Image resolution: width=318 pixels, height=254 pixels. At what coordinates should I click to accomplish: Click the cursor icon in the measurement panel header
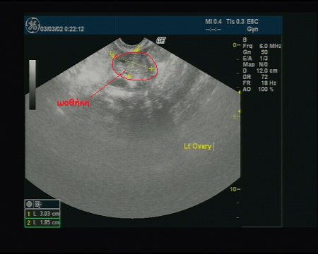pyautogui.click(x=38, y=205)
